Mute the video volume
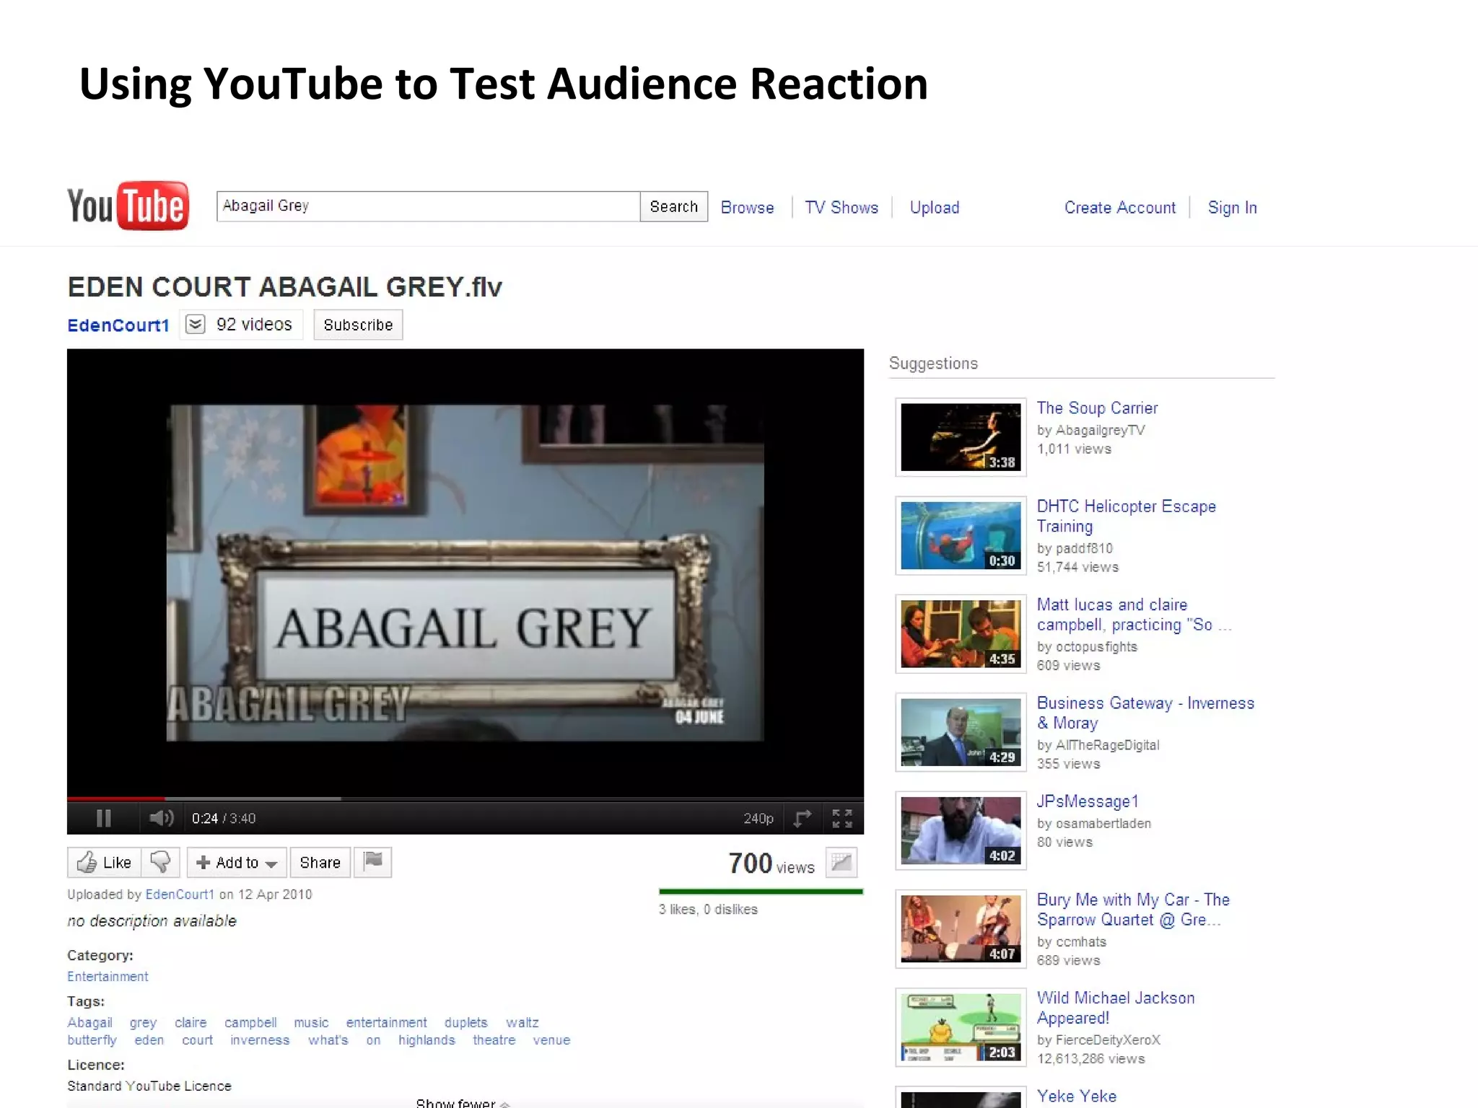The height and width of the screenshot is (1108, 1478). pos(161,818)
